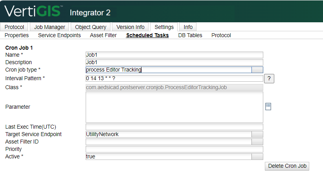Open the Job Manager tab

point(50,27)
